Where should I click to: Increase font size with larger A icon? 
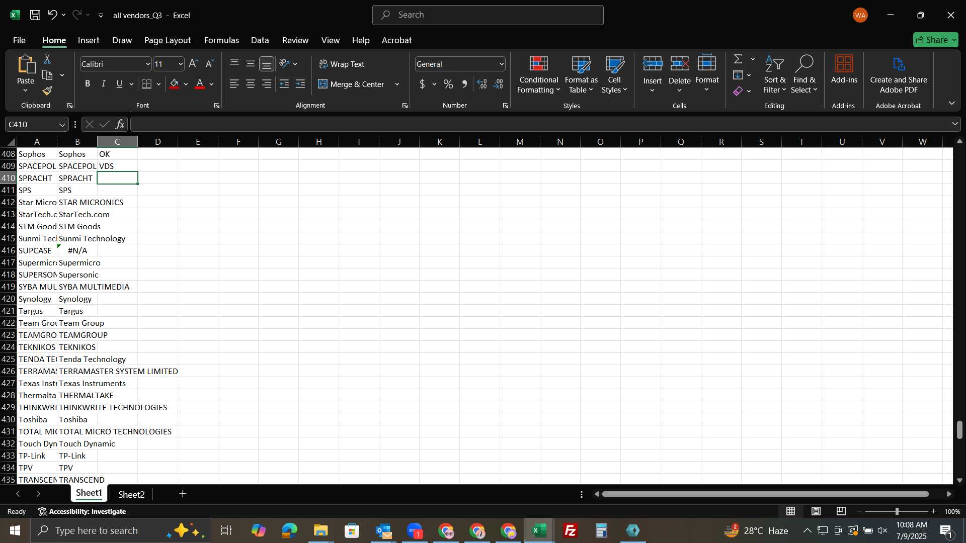tap(193, 64)
